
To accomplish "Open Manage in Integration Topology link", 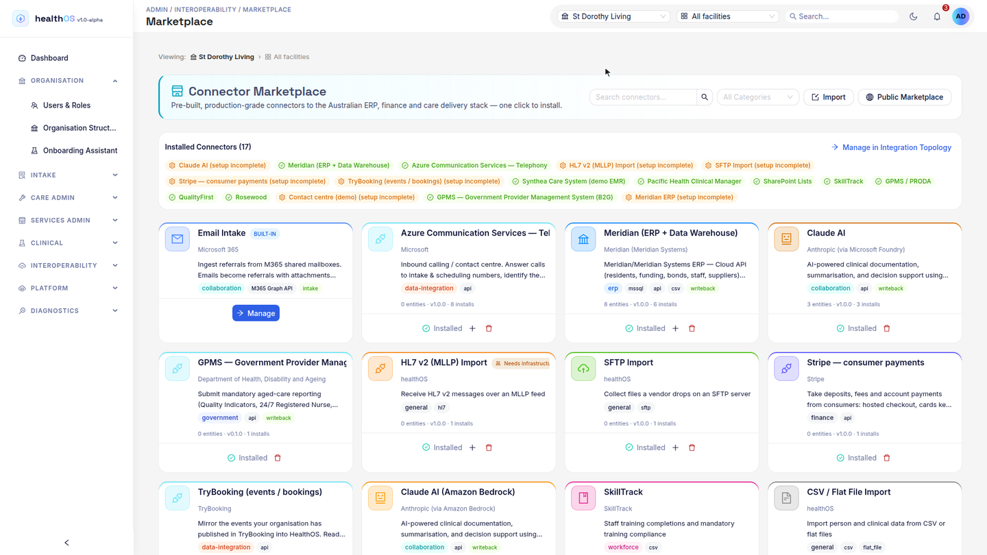I will point(891,147).
